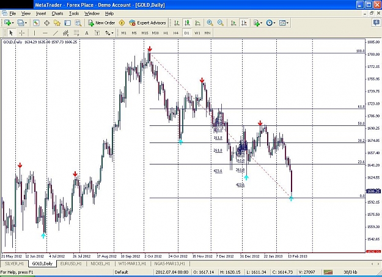Select the arrow cursor tool
Screen dimensions: 382x277
[x=11, y=33]
